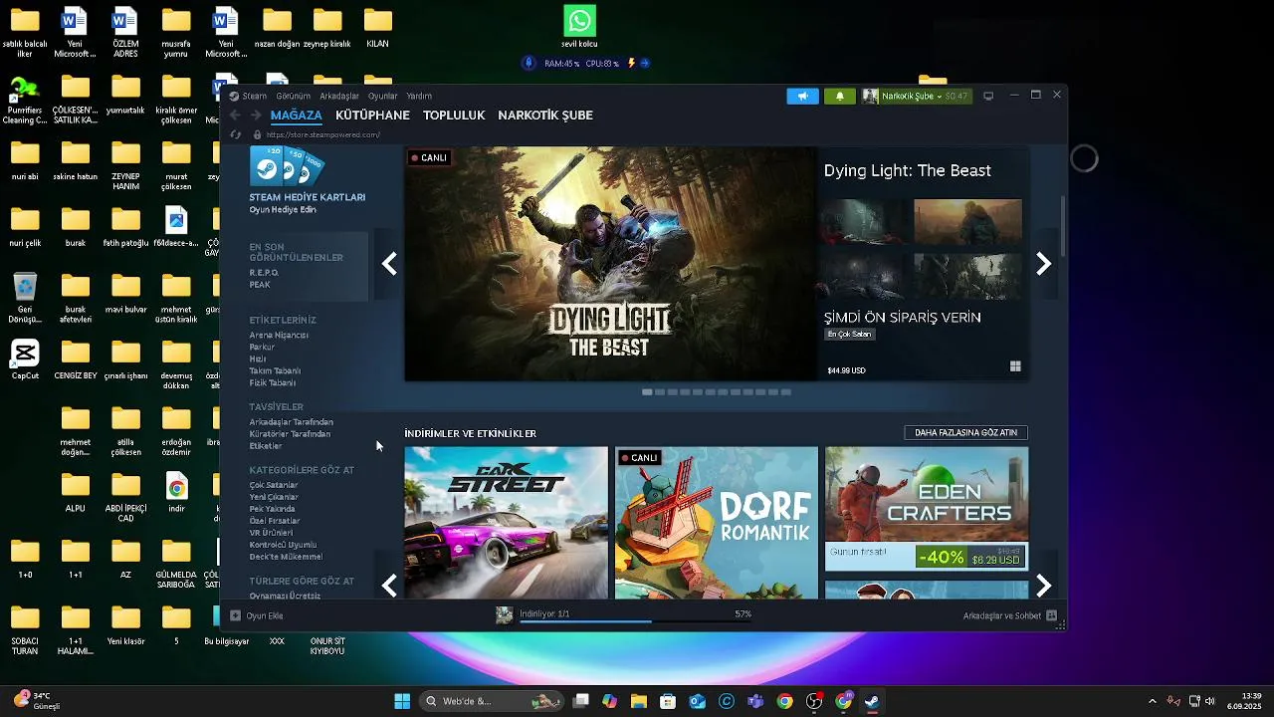Image resolution: width=1274 pixels, height=717 pixels.
Task: Open the Chrome shortcut named indir
Action: click(x=176, y=491)
